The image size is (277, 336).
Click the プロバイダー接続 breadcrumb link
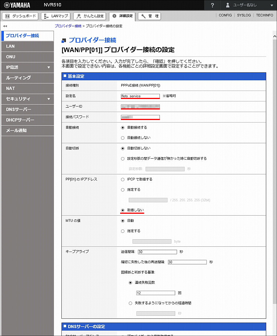pyautogui.click(x=68, y=26)
